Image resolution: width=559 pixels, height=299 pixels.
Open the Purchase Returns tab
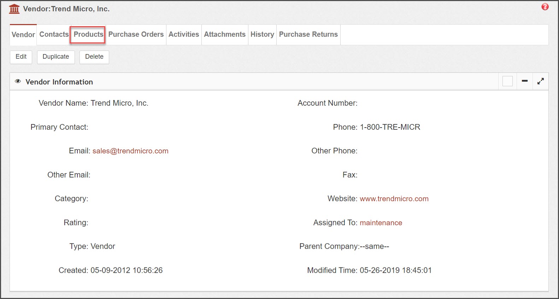[x=308, y=34]
